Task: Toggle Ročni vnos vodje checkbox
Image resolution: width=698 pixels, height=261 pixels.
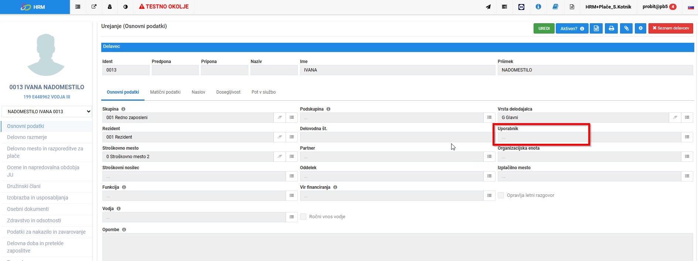Action: 303,217
